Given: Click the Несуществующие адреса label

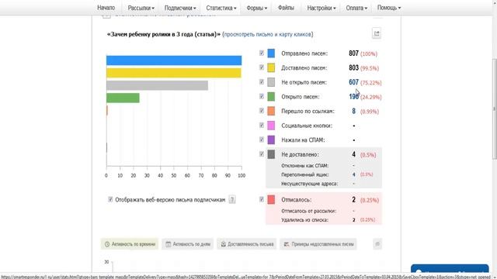Looking at the screenshot, I should (309, 184).
